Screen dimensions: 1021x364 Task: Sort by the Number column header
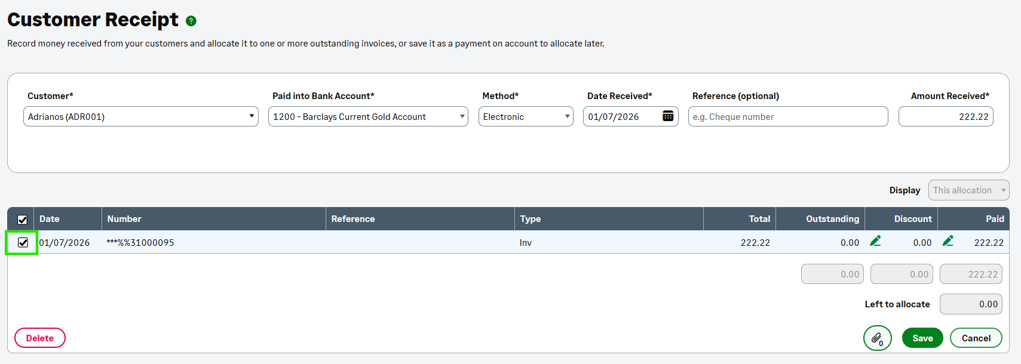[214, 219]
